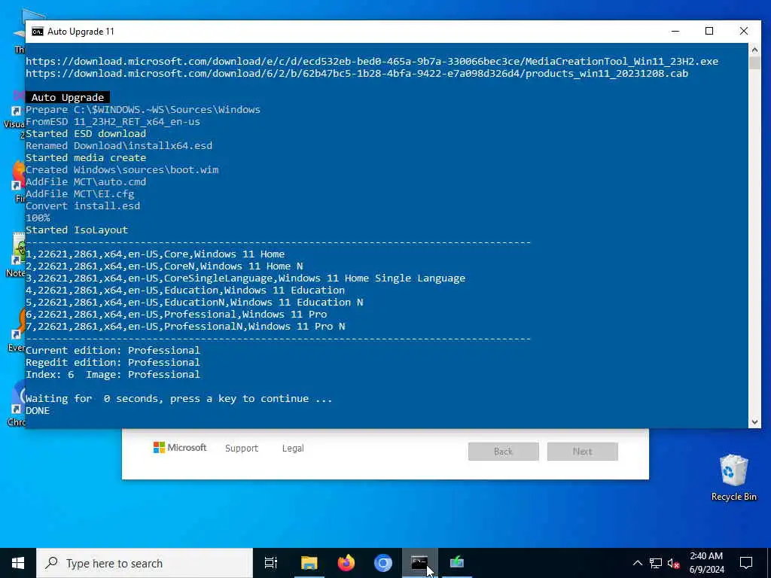Open the network status tray icon
771x578 pixels.
point(656,563)
